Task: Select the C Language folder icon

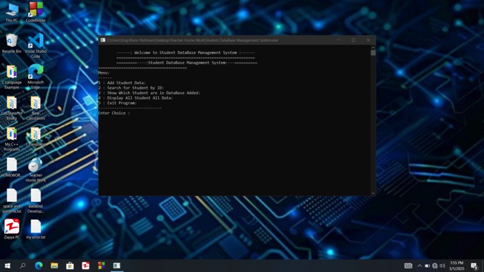Action: pos(35,136)
